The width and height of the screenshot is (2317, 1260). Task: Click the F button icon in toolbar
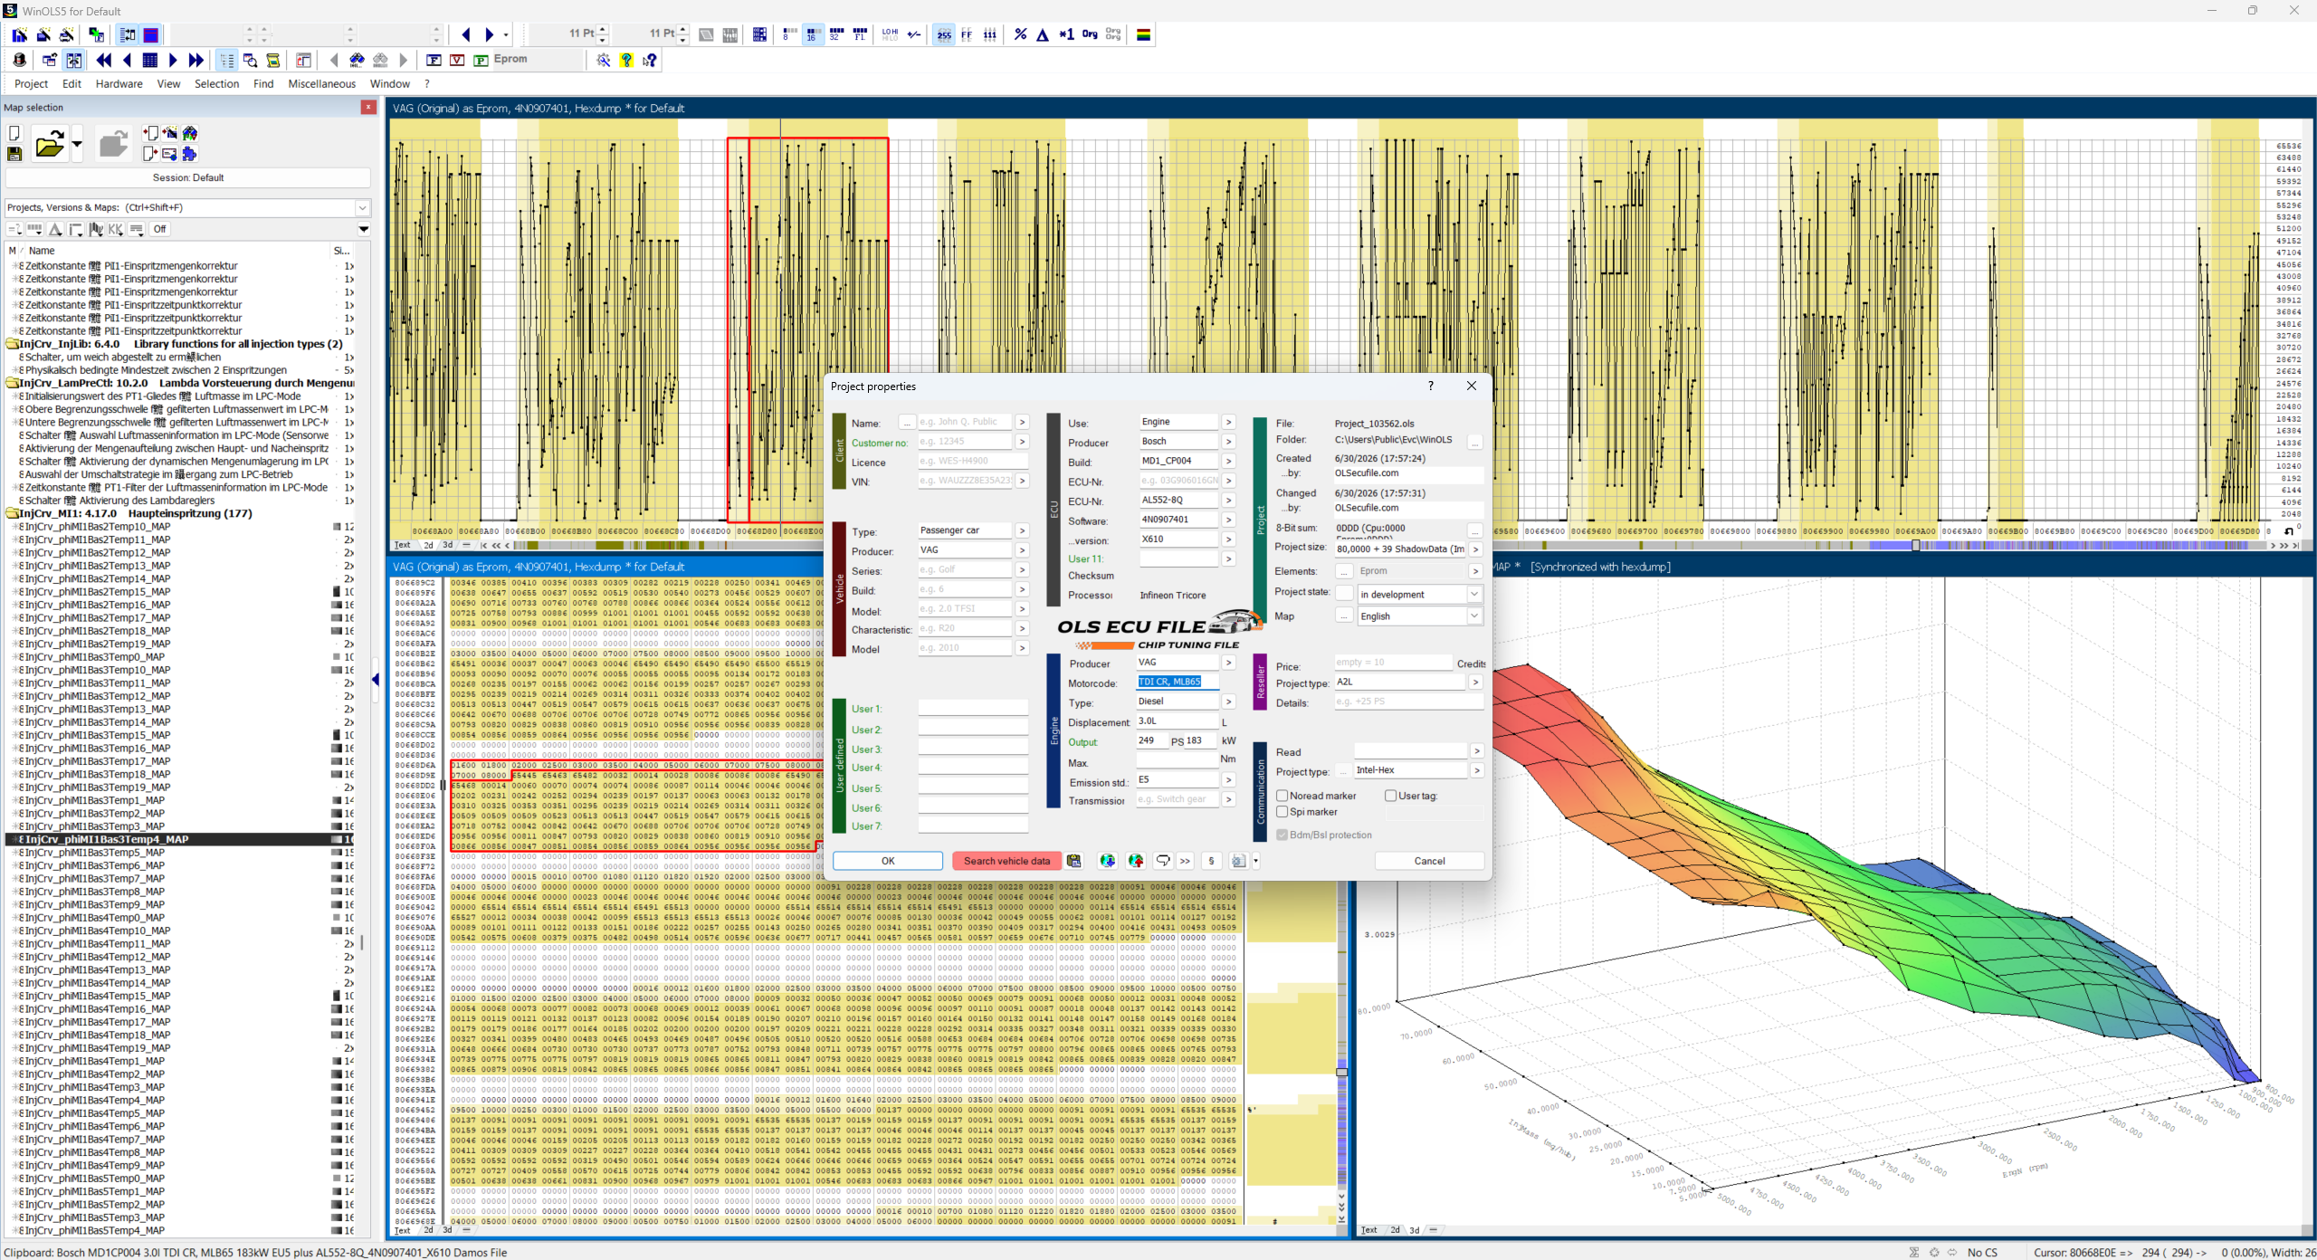434,60
